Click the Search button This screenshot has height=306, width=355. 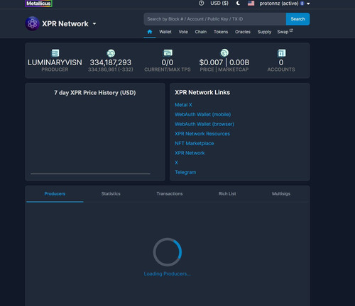(297, 19)
